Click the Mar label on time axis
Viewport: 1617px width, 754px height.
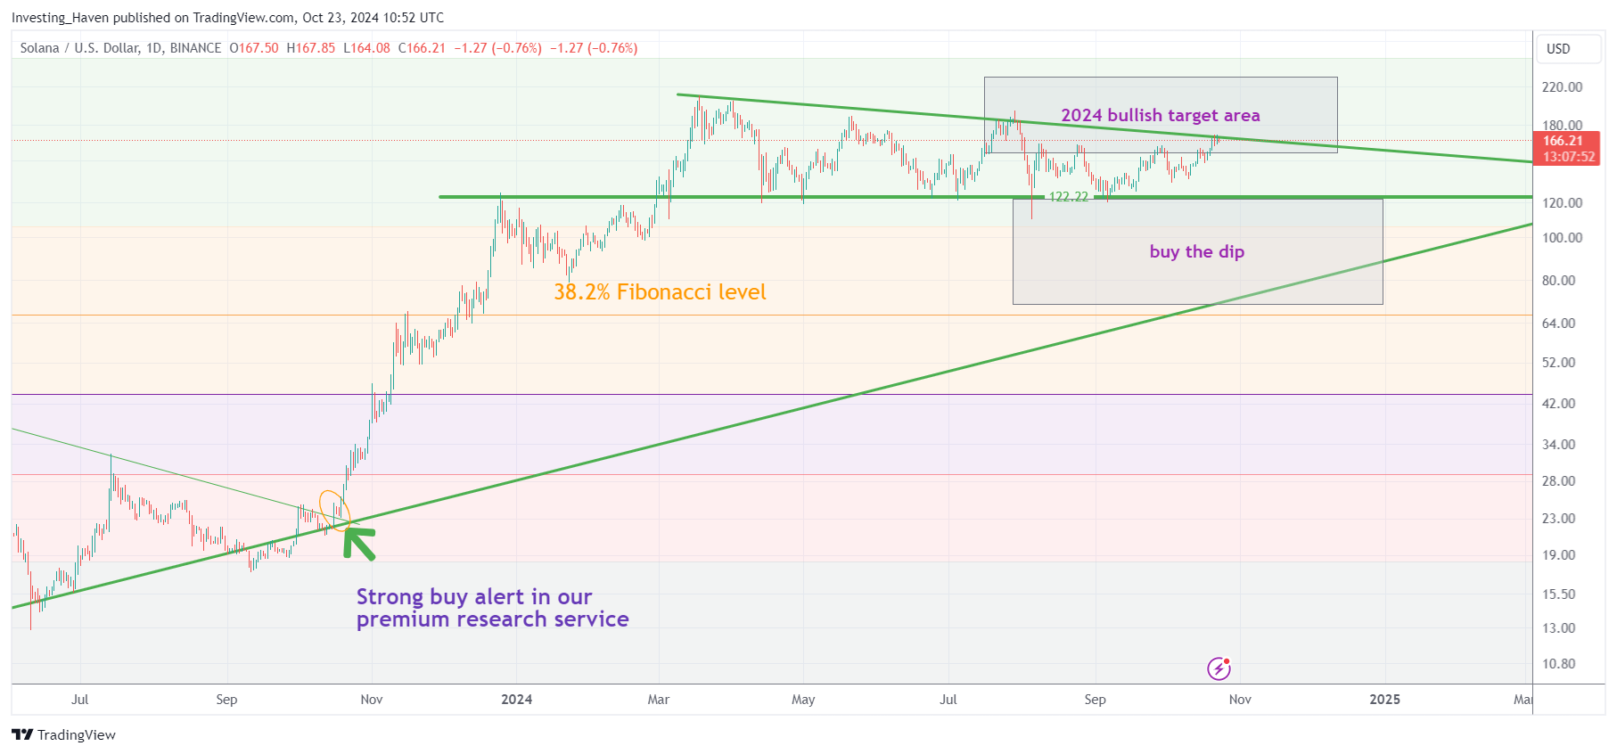tap(658, 700)
